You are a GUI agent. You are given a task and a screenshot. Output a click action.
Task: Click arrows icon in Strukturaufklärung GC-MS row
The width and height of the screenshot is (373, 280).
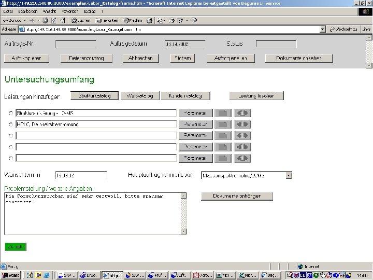pos(242,113)
